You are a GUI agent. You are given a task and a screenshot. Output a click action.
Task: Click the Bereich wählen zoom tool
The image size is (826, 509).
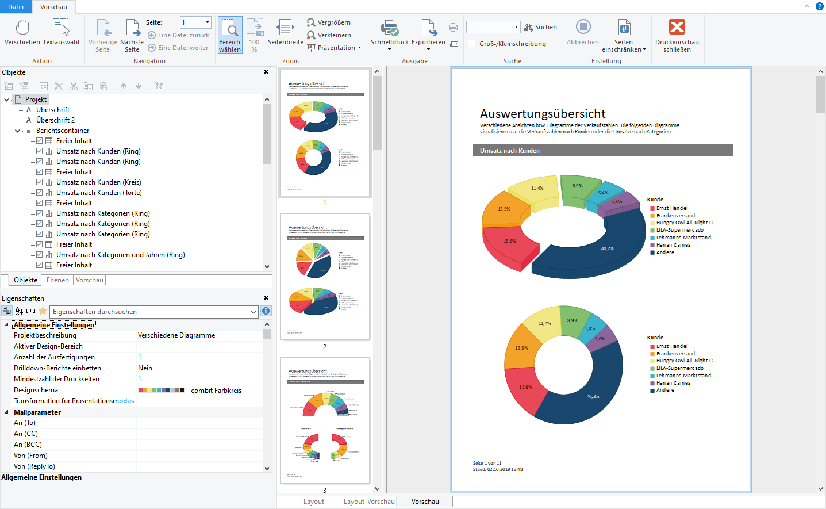[x=230, y=35]
